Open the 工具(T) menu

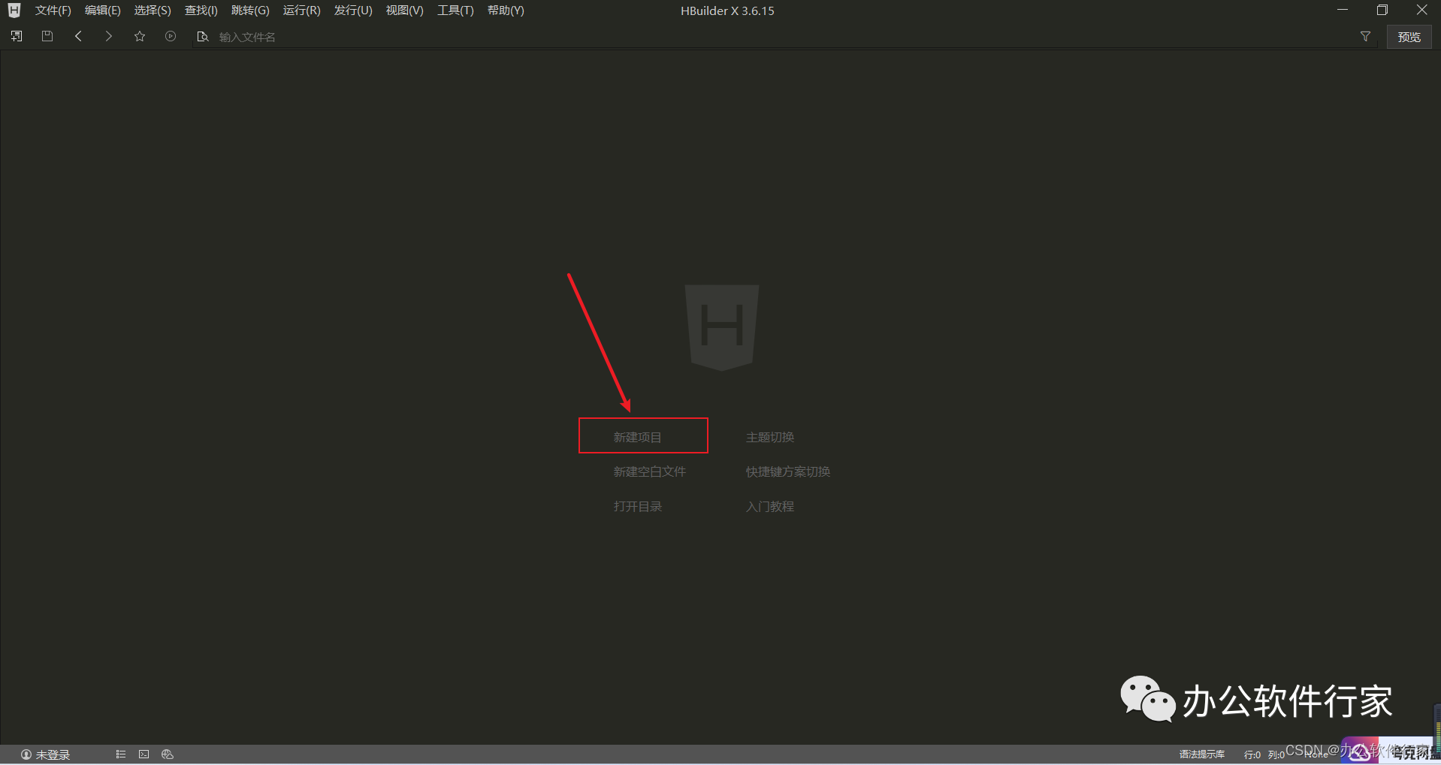[455, 11]
